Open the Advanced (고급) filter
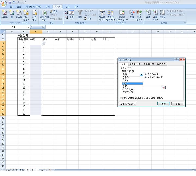 [x=88, y=19]
